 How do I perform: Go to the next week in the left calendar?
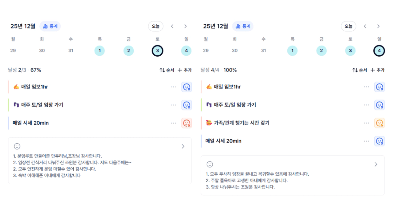[x=186, y=26]
